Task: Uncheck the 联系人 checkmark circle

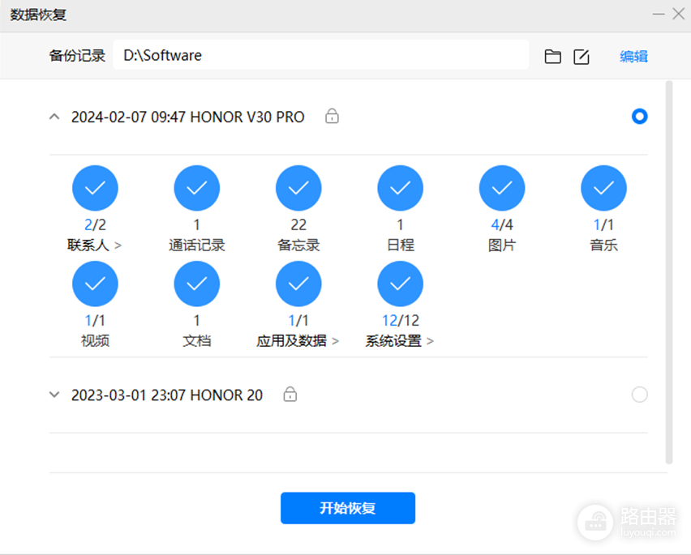Action: (95, 188)
